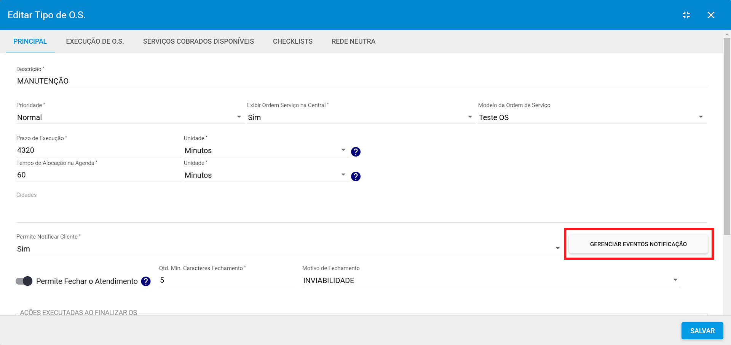Click the vertical scrollbar of the dialog
This screenshot has width=731, height=345.
[727, 137]
